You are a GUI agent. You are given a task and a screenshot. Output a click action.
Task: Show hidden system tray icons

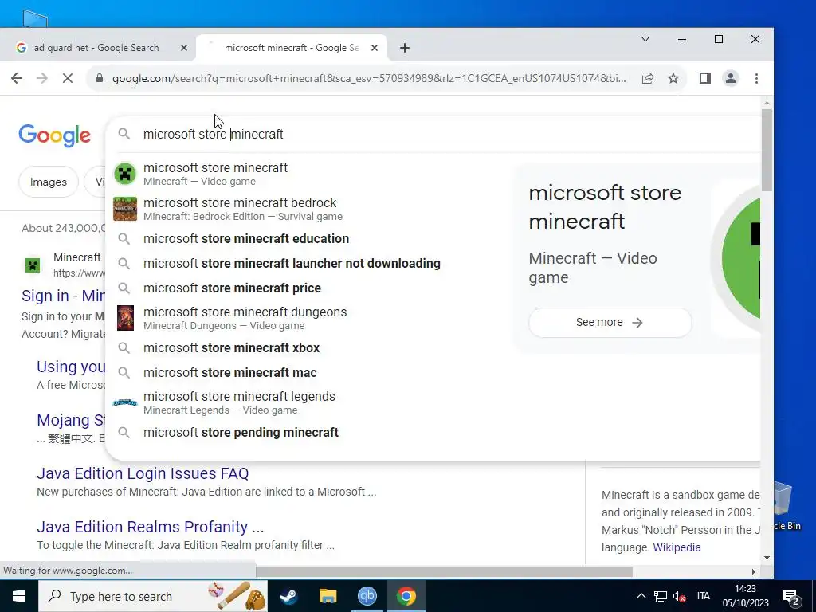tap(641, 596)
